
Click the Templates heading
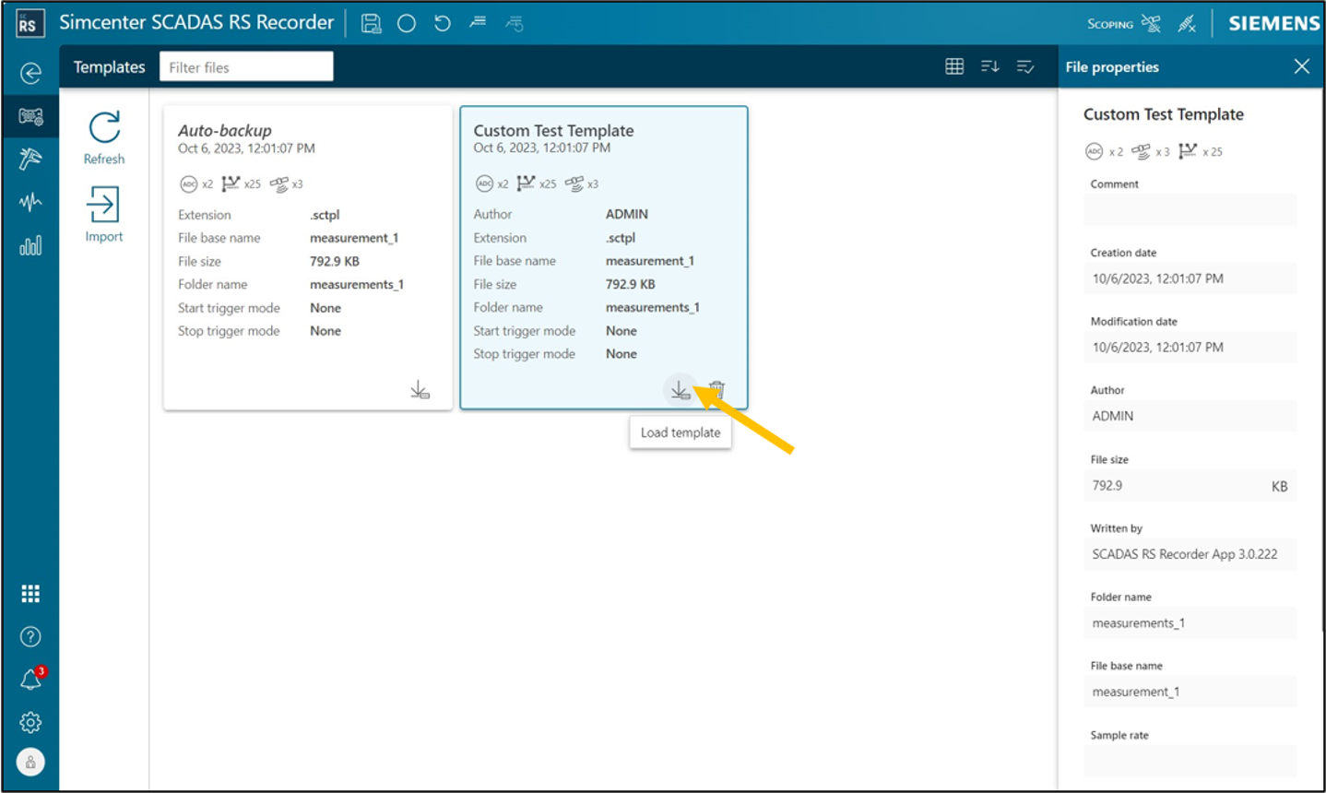click(109, 66)
